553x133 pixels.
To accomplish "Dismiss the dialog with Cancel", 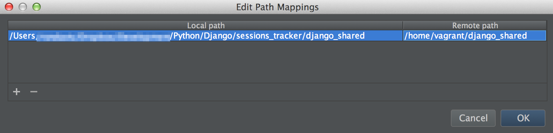I will point(473,118).
